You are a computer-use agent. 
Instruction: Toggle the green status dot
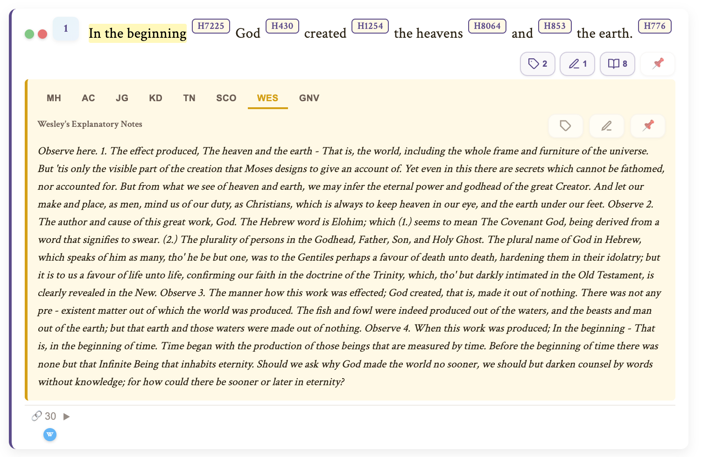28,34
